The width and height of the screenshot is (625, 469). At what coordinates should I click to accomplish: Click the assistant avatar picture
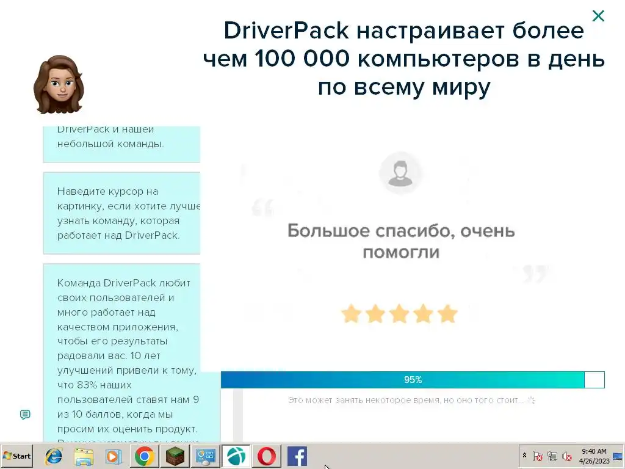pyautogui.click(x=59, y=84)
